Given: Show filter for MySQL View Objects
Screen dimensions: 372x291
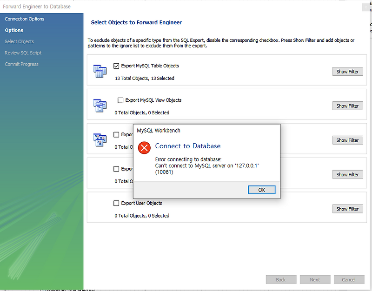Looking at the screenshot, I should 347,106.
